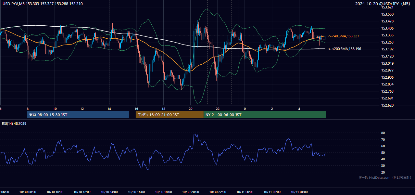Click the HistData.com data source credit
The image size is (415, 195).
(385, 177)
